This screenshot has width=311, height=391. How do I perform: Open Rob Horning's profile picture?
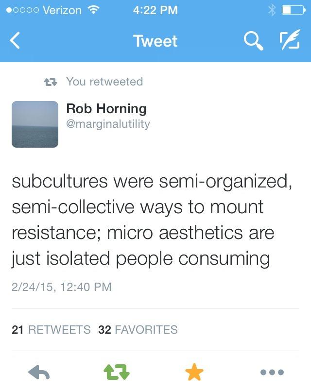(35, 124)
